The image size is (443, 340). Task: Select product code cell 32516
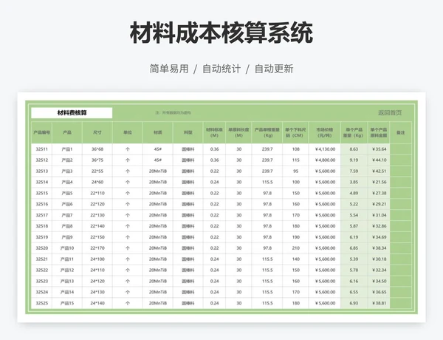click(42, 204)
